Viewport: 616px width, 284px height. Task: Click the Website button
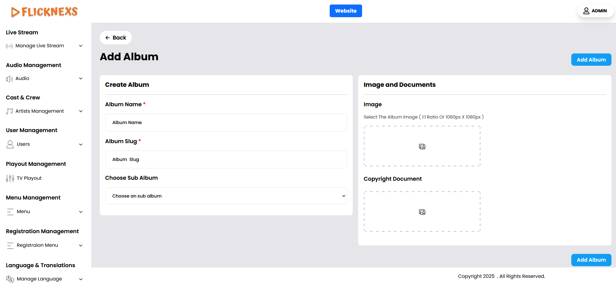(x=346, y=11)
